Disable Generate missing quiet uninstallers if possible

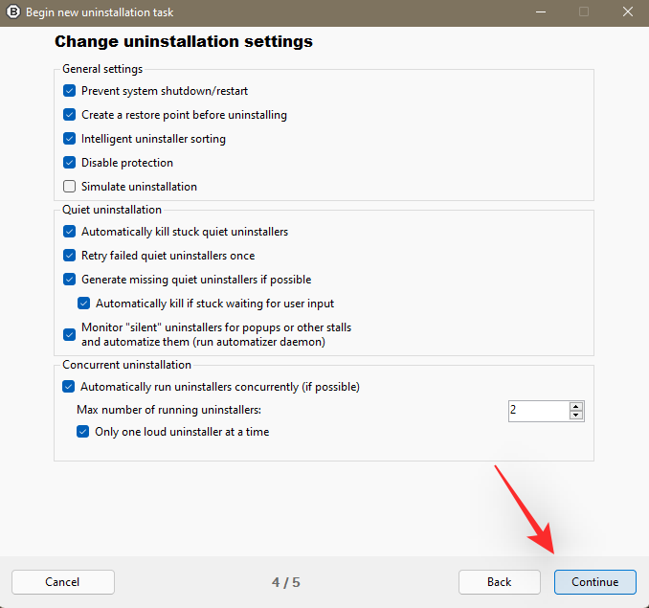(x=69, y=280)
